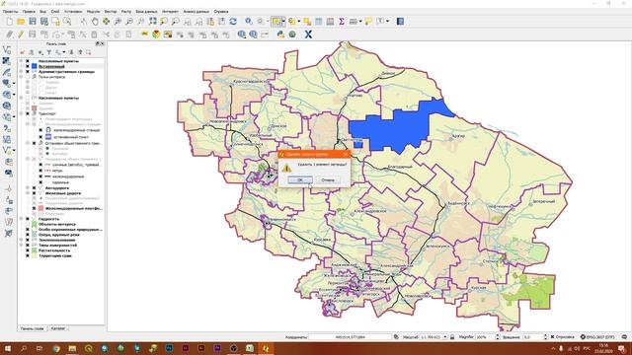632x355 pixels.
Task: Save the project with floppy icon
Action: coord(33,22)
